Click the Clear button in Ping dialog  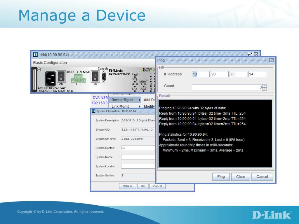click(241, 176)
